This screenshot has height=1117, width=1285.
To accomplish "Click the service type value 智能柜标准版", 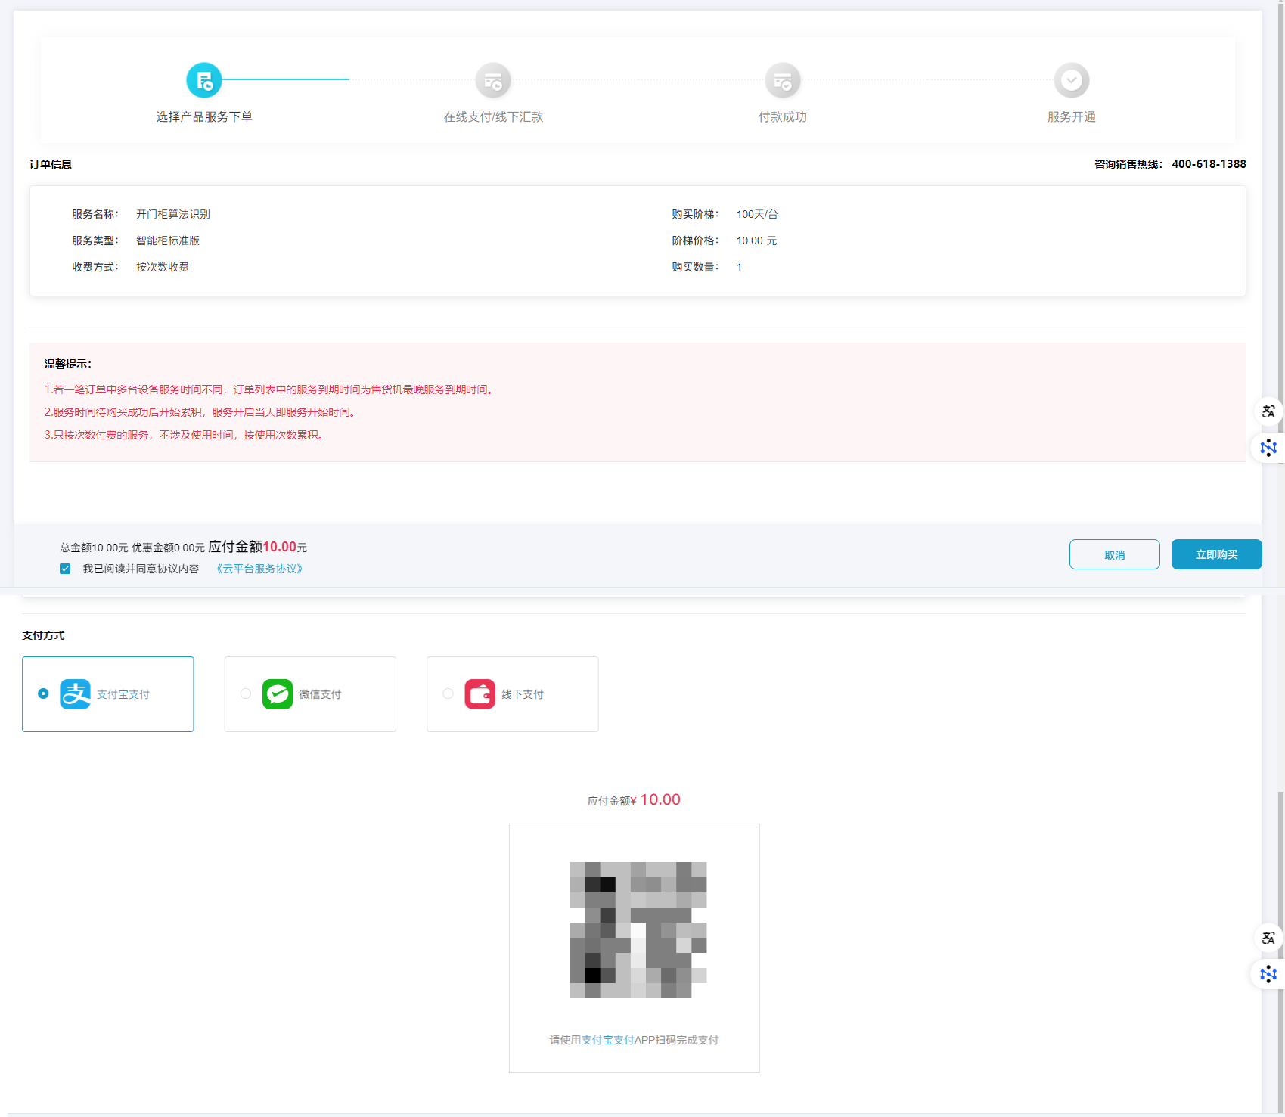I will point(168,240).
